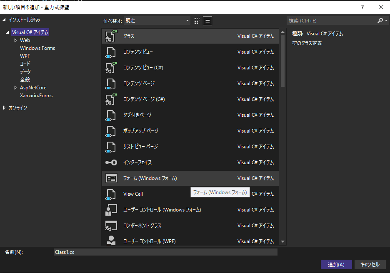Click the コンテンツ ページ template icon
390x273 pixels.
point(111,84)
